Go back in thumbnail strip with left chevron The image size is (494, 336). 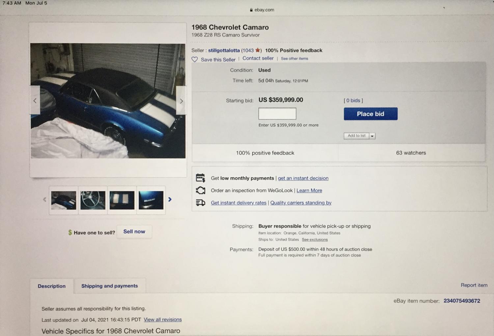click(x=45, y=199)
